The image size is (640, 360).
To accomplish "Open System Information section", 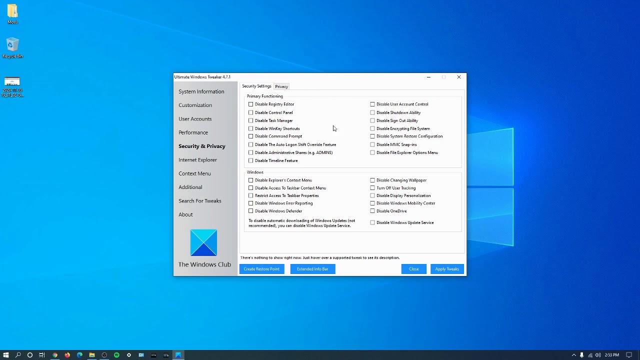I will click(201, 91).
